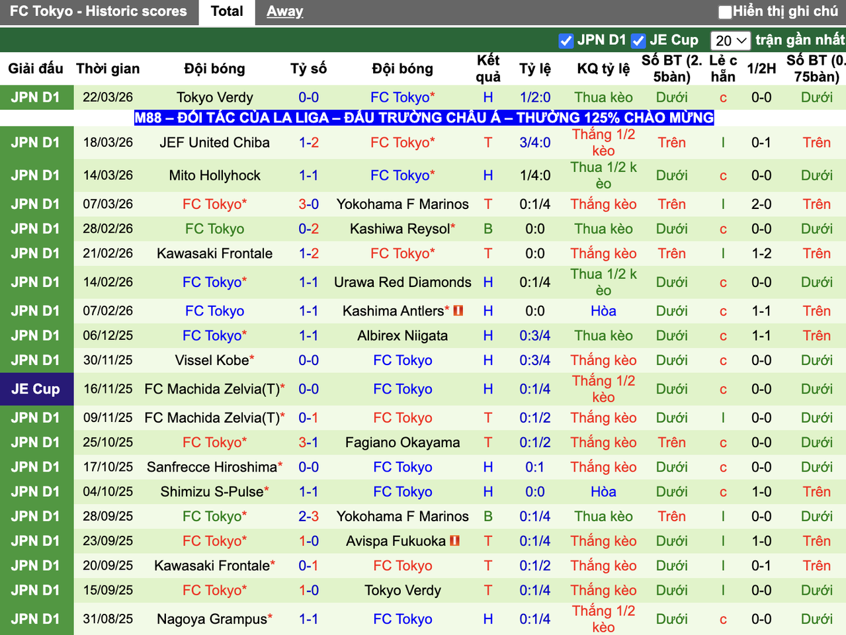Viewport: 846px width, 635px height.
Task: Click red card icon beside Avispa Fukuoka
Action: coord(454,540)
